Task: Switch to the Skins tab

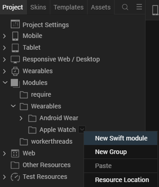Action: pyautogui.click(x=38, y=7)
